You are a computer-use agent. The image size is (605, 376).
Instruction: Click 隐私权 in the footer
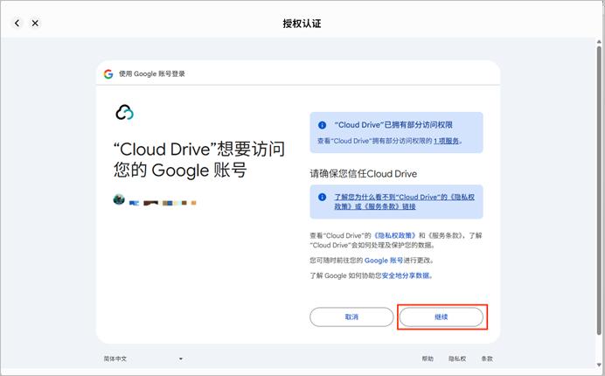(457, 359)
